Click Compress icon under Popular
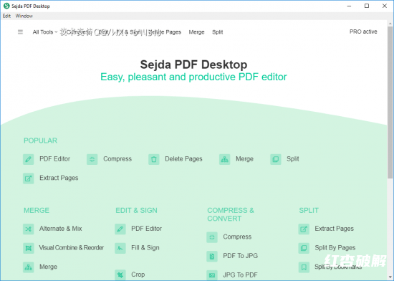Screen dimensions: 394x281 coord(92,159)
